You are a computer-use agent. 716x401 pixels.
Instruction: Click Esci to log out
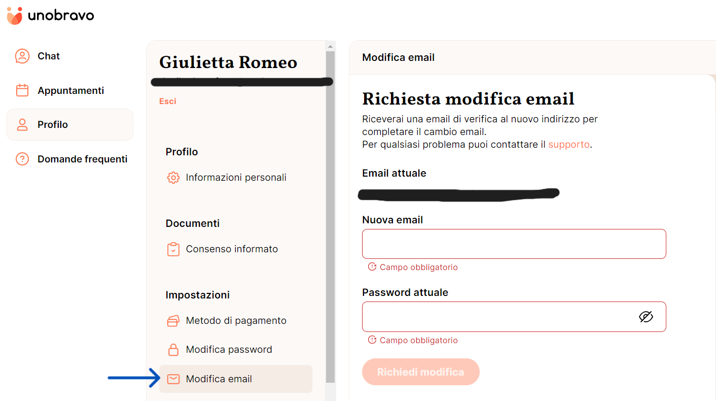(x=168, y=101)
